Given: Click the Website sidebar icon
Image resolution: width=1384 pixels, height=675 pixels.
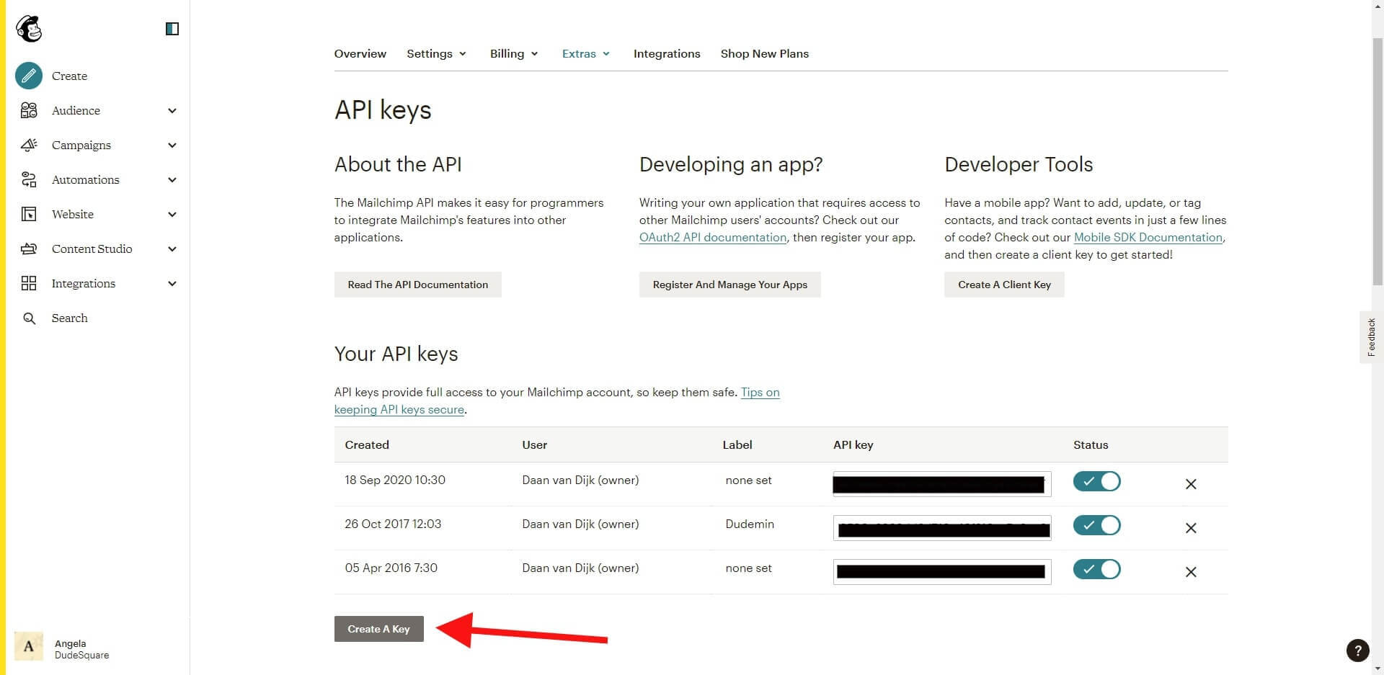Looking at the screenshot, I should click(29, 214).
